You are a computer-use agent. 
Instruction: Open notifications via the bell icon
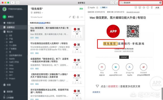pyautogui.click(x=117, y=3)
